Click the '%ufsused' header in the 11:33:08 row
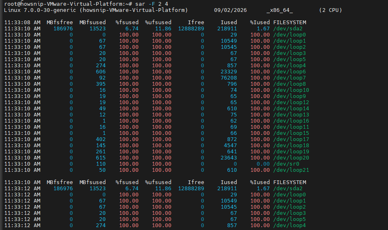Screen dimensions: 388x230 [x=158, y=22]
